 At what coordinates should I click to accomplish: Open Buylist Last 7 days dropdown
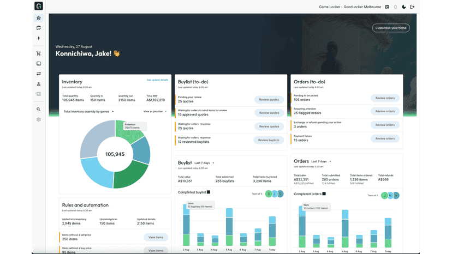point(204,163)
